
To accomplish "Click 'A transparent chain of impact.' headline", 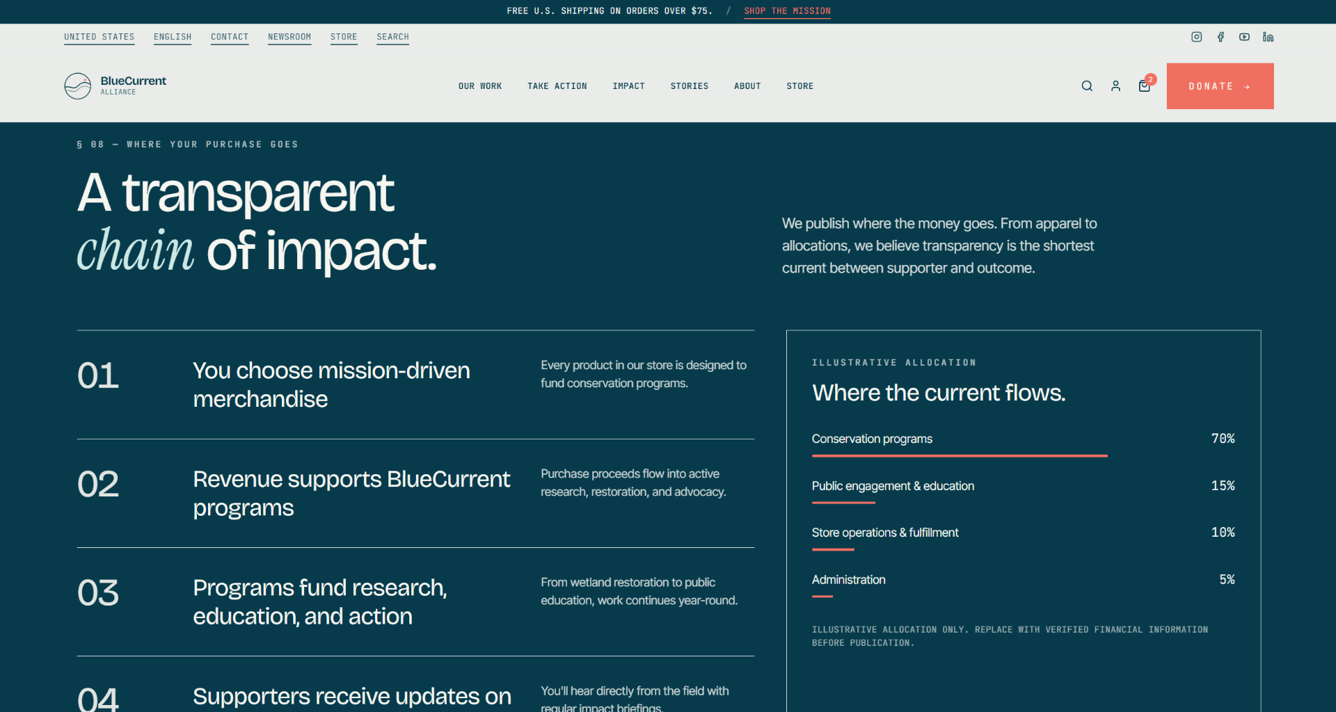I will pyautogui.click(x=257, y=222).
